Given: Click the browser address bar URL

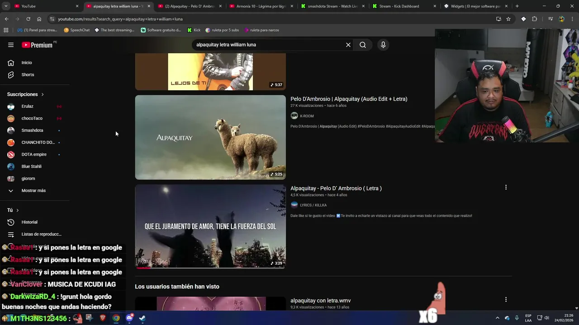Looking at the screenshot, I should (x=120, y=19).
